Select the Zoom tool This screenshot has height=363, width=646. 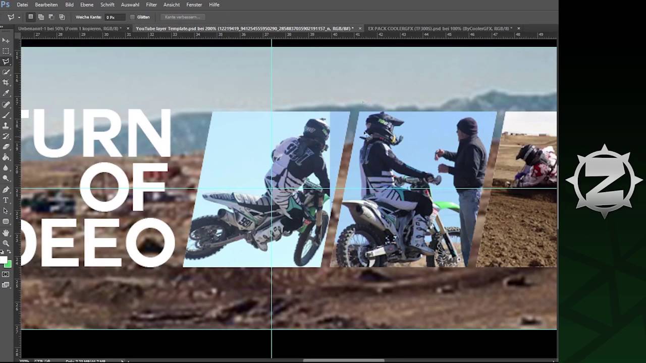(6, 244)
